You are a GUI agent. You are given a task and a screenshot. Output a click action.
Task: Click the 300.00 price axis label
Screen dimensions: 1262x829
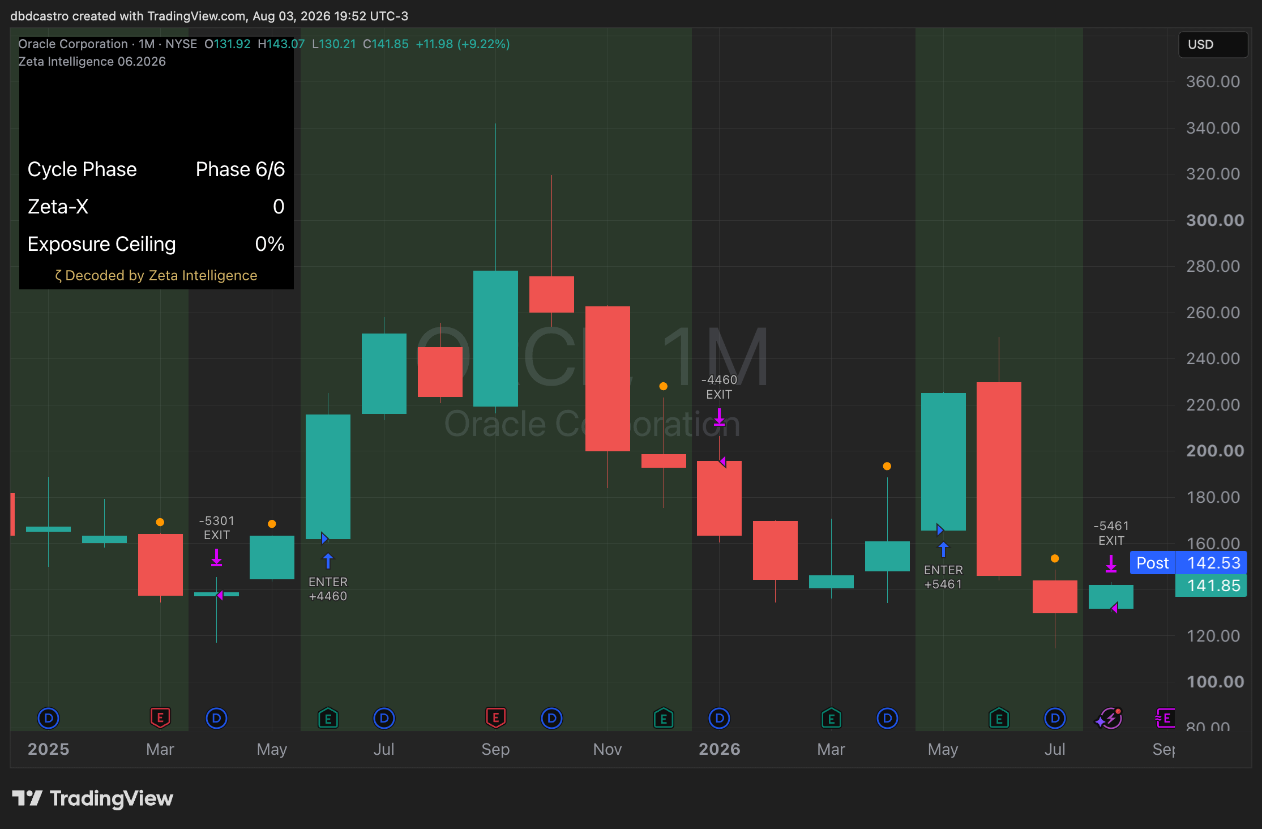pos(1215,220)
